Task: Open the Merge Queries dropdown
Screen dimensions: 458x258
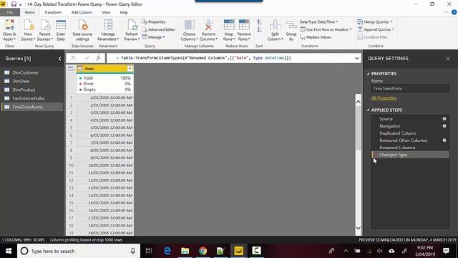Action: pyautogui.click(x=374, y=22)
